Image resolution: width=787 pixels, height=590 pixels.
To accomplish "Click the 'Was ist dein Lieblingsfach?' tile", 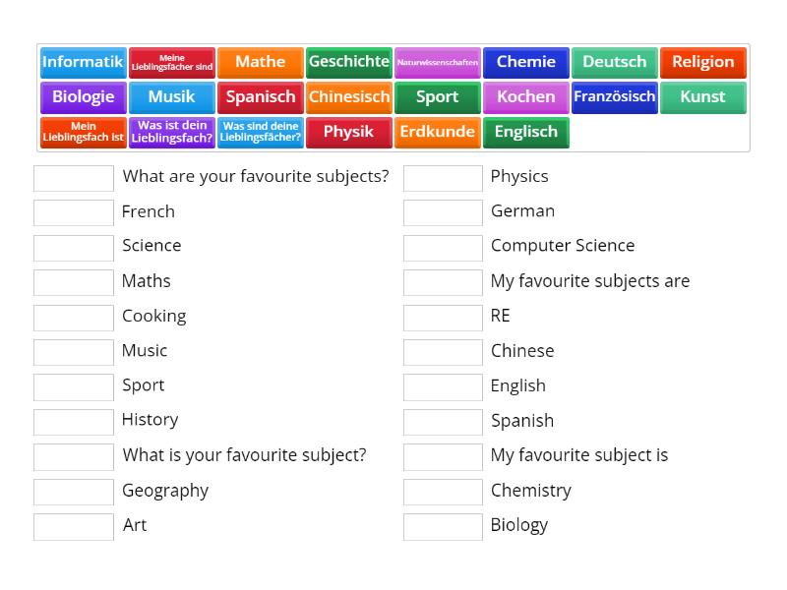I will 172,133.
